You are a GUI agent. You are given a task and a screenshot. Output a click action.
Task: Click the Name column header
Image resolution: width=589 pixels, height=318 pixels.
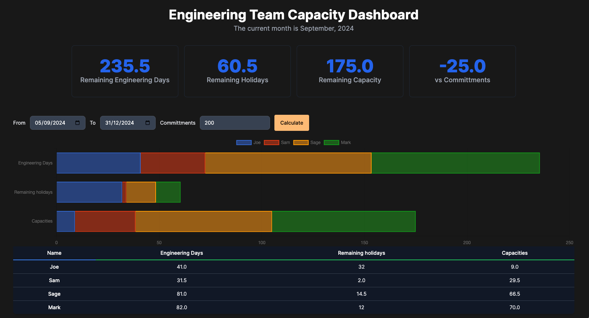point(54,253)
